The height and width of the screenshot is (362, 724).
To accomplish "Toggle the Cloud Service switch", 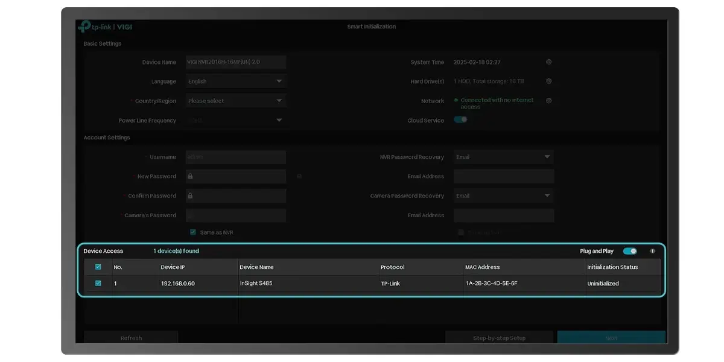I will click(460, 119).
